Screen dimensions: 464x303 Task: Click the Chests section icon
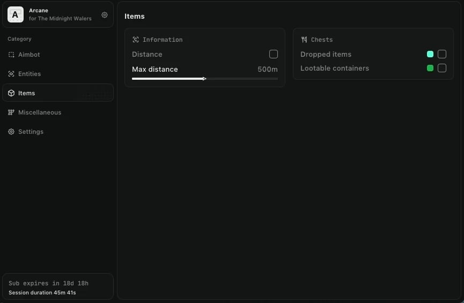304,40
